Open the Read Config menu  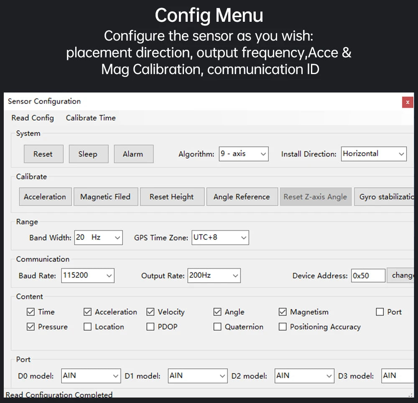33,118
